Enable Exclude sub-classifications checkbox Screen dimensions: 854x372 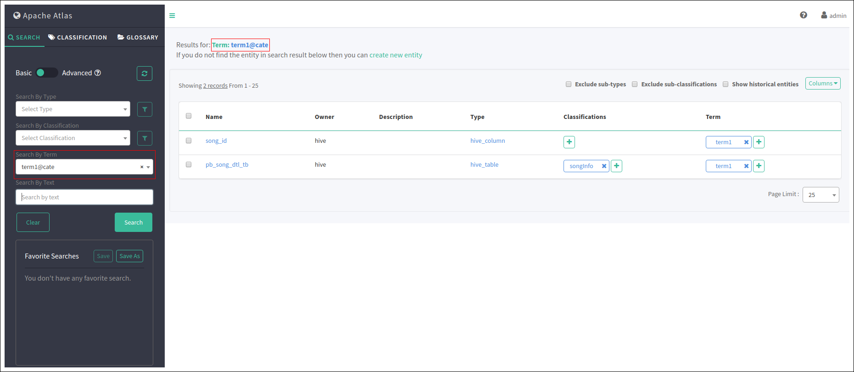[635, 84]
